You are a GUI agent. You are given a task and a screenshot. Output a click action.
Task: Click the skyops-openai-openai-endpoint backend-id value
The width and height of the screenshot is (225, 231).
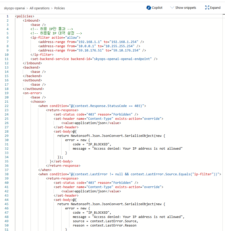[x=122, y=59]
